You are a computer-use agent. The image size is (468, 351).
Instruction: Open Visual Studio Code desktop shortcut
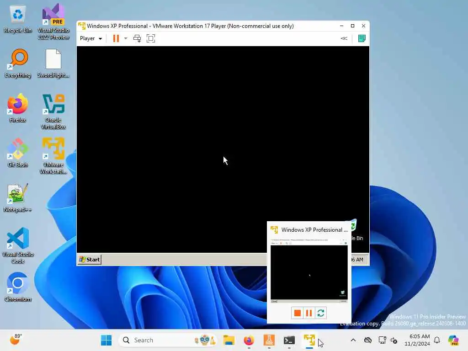point(18,245)
